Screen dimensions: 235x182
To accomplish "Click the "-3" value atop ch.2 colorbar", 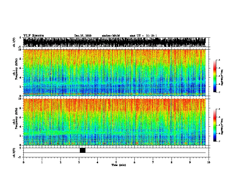I will (219, 109).
